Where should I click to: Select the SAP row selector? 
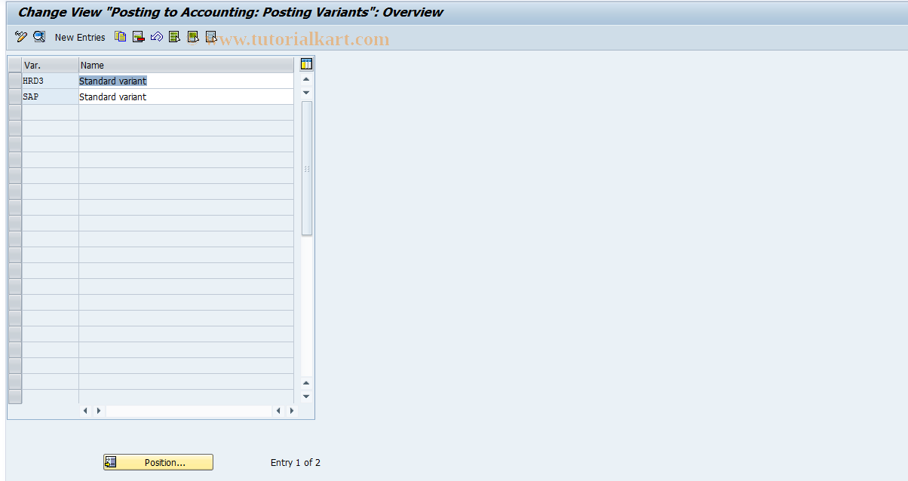coord(14,97)
